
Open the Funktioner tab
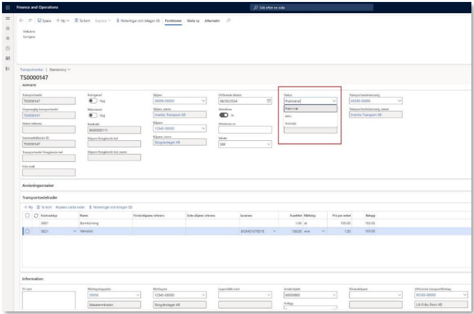[x=174, y=21]
